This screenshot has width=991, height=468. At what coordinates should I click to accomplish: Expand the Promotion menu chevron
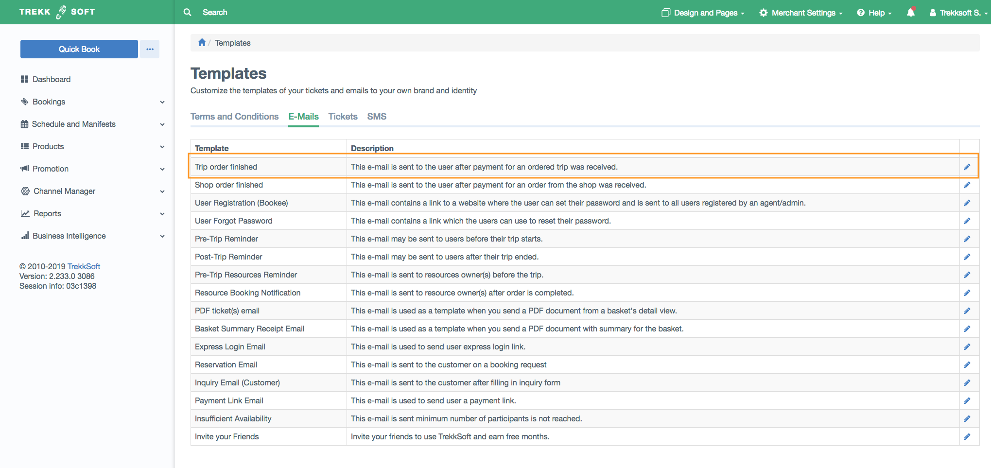pyautogui.click(x=162, y=169)
